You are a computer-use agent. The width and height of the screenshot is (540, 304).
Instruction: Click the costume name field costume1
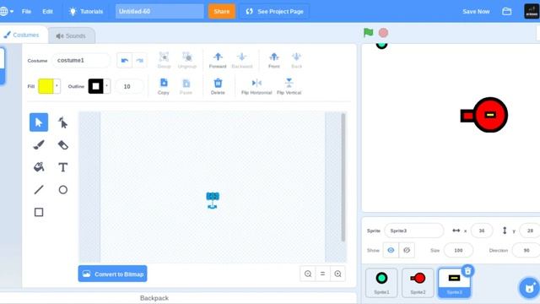[x=81, y=60]
